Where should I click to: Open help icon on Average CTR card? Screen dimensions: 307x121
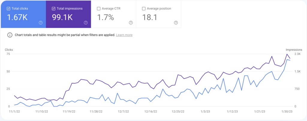coord(131,23)
